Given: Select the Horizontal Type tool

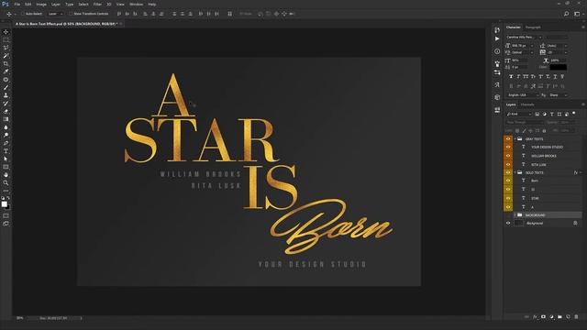Looking at the screenshot, I should tap(6, 151).
